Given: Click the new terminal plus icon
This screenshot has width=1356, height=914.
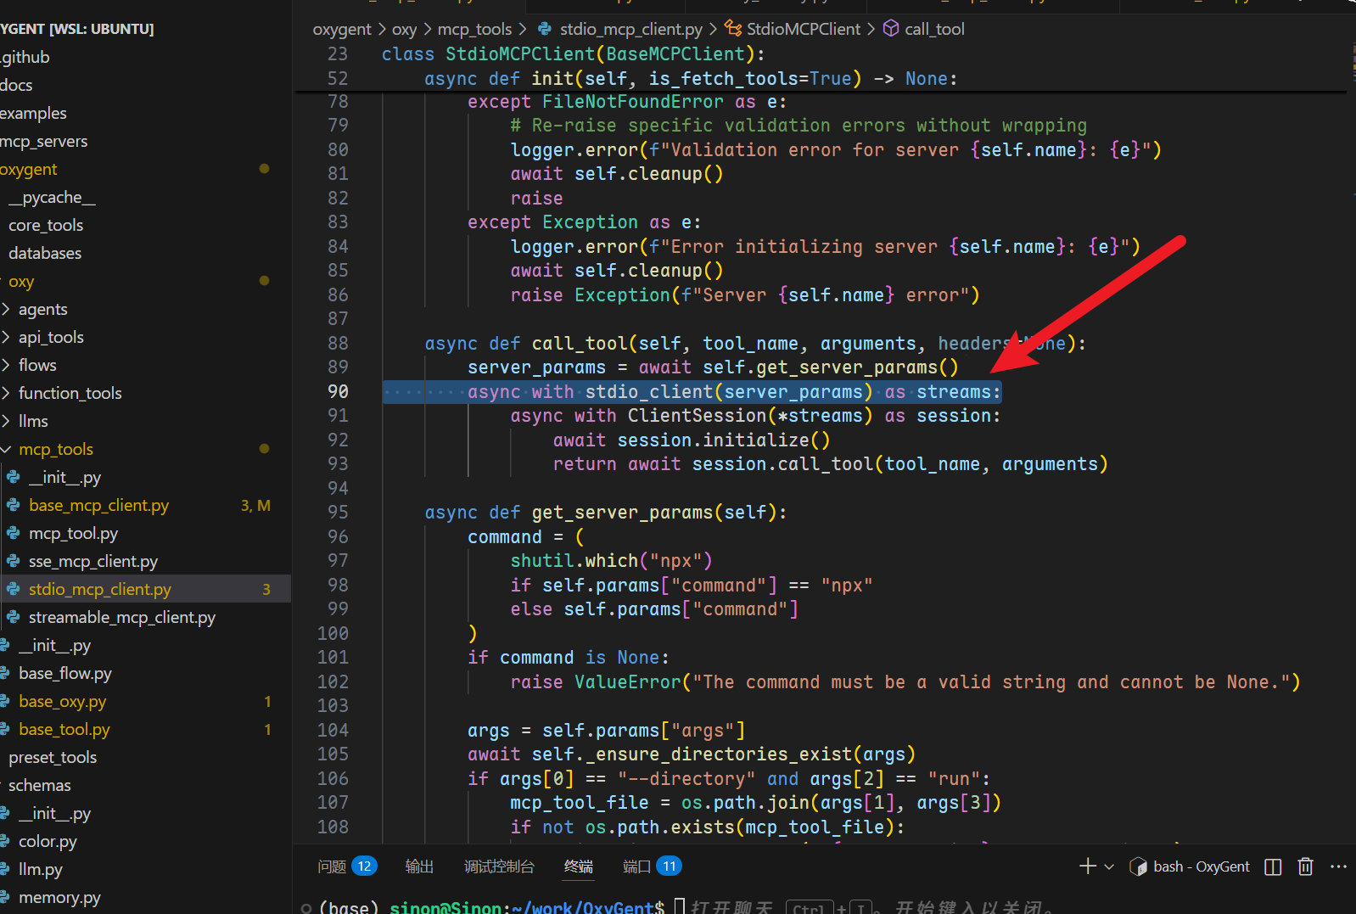Looking at the screenshot, I should point(1087,866).
